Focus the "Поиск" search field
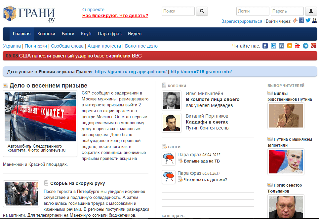The height and width of the screenshot is (219, 319). 178,11
